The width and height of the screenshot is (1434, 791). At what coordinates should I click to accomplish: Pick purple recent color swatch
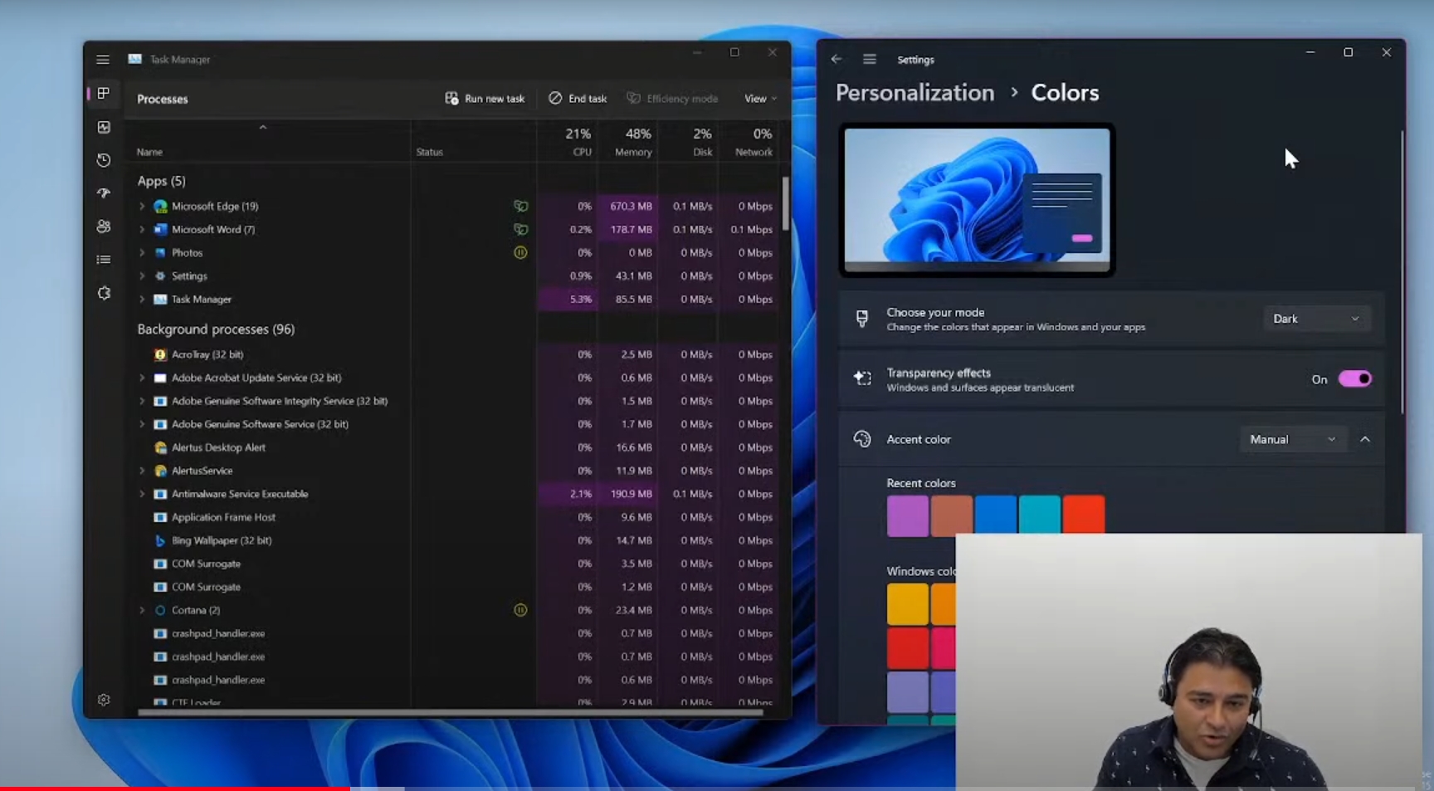[x=907, y=515]
